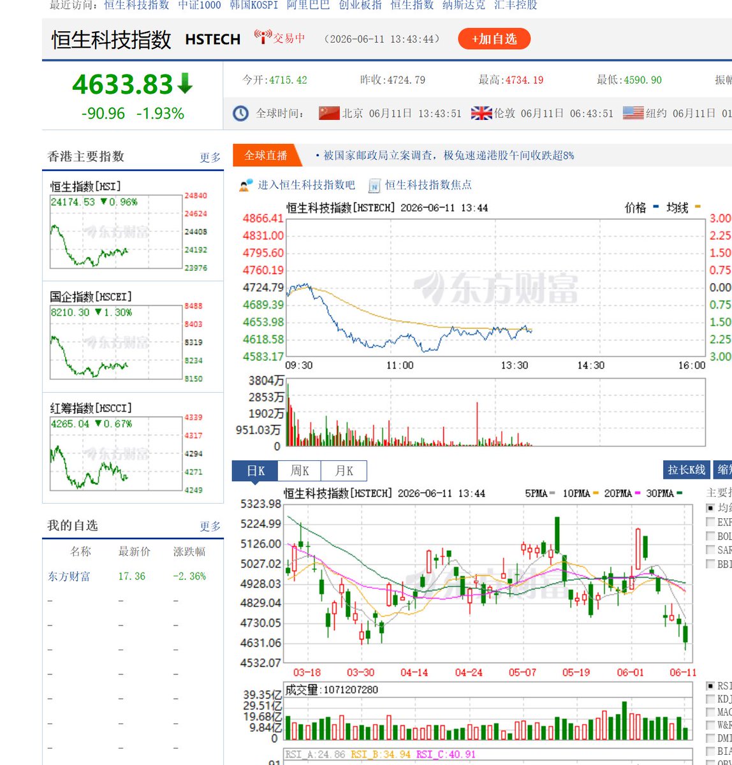732x765 pixels.
Task: Click the +加自选 button
Action: pos(494,39)
